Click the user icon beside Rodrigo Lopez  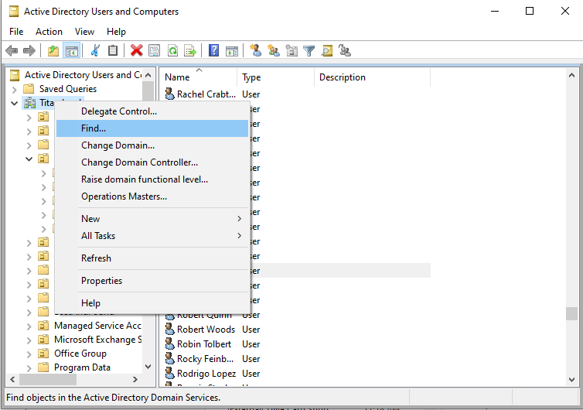click(x=169, y=373)
